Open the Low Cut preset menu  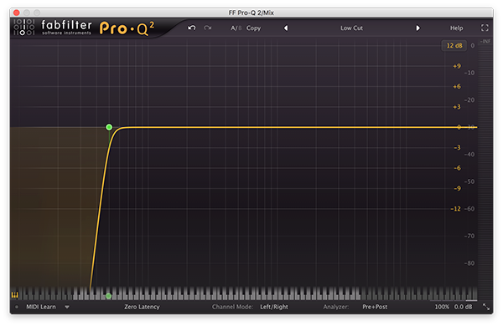[x=351, y=28]
